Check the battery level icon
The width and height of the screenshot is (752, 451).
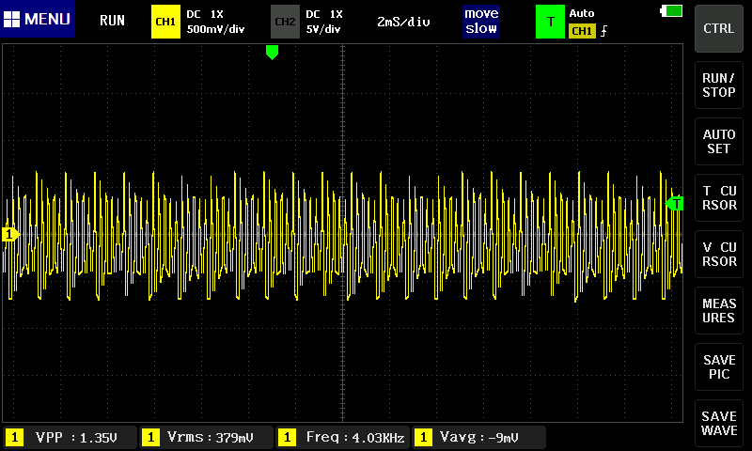pyautogui.click(x=671, y=10)
